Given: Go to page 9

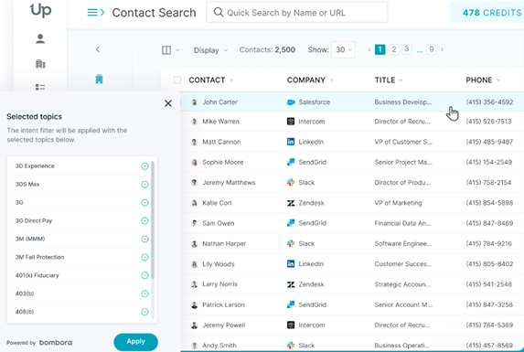Looking at the screenshot, I should click(432, 49).
